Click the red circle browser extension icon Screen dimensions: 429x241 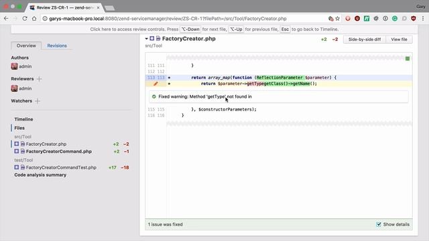pos(348,19)
